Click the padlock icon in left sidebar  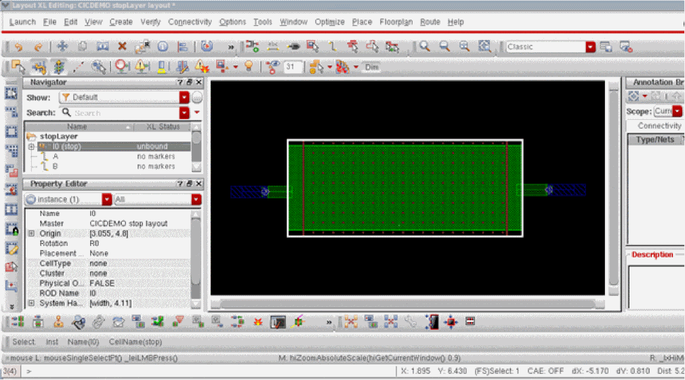[12, 230]
